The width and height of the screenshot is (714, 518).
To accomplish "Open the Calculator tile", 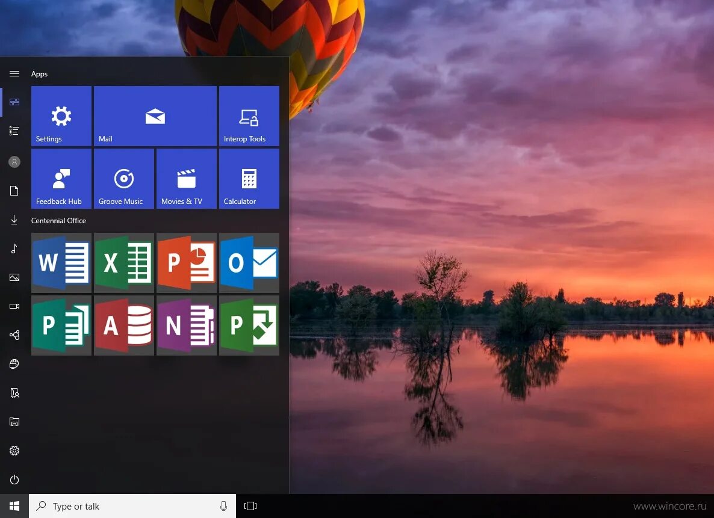I will [x=249, y=179].
